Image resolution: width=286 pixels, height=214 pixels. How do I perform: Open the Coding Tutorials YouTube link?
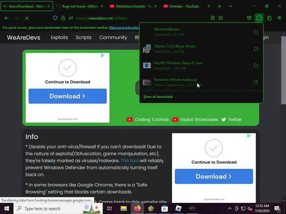(x=147, y=120)
